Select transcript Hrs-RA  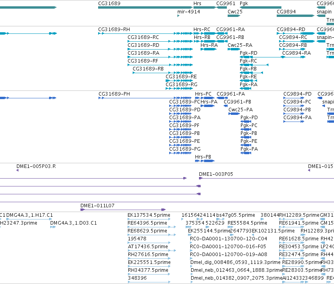pos(209,45)
